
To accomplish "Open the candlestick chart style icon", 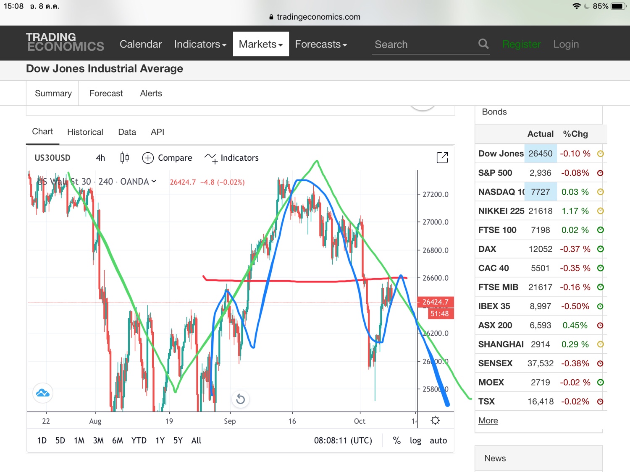I will click(124, 158).
